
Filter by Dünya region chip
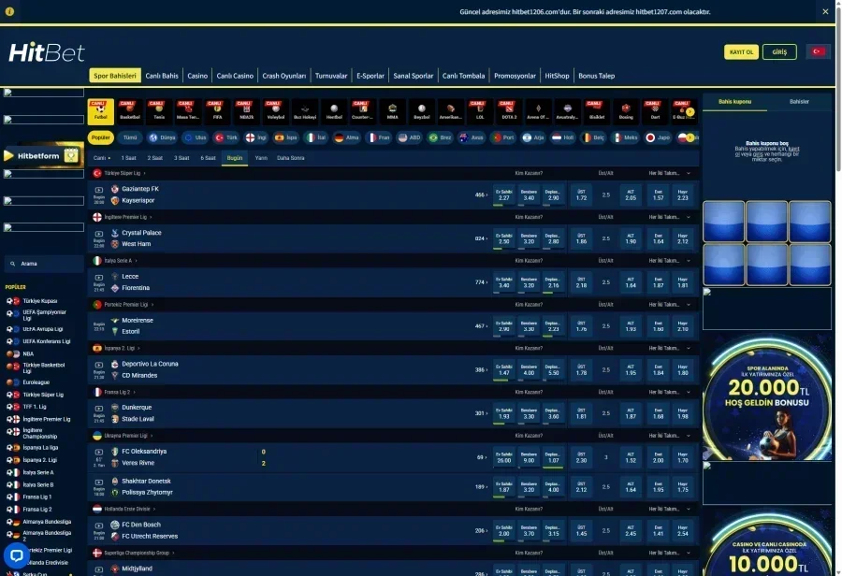163,137
